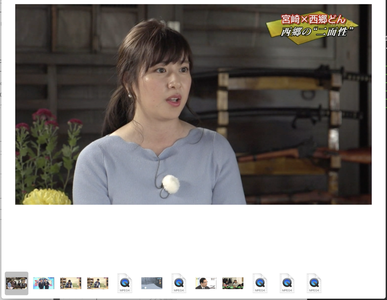Select the second MPEG4 QuickTime file icon
The width and height of the screenshot is (387, 300).
click(x=179, y=283)
